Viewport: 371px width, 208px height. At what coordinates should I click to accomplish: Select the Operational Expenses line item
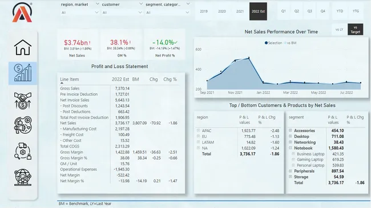tap(78, 169)
